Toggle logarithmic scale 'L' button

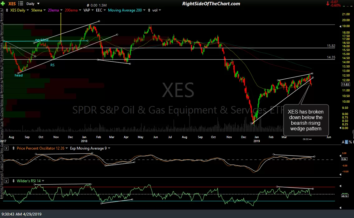coord(347,142)
